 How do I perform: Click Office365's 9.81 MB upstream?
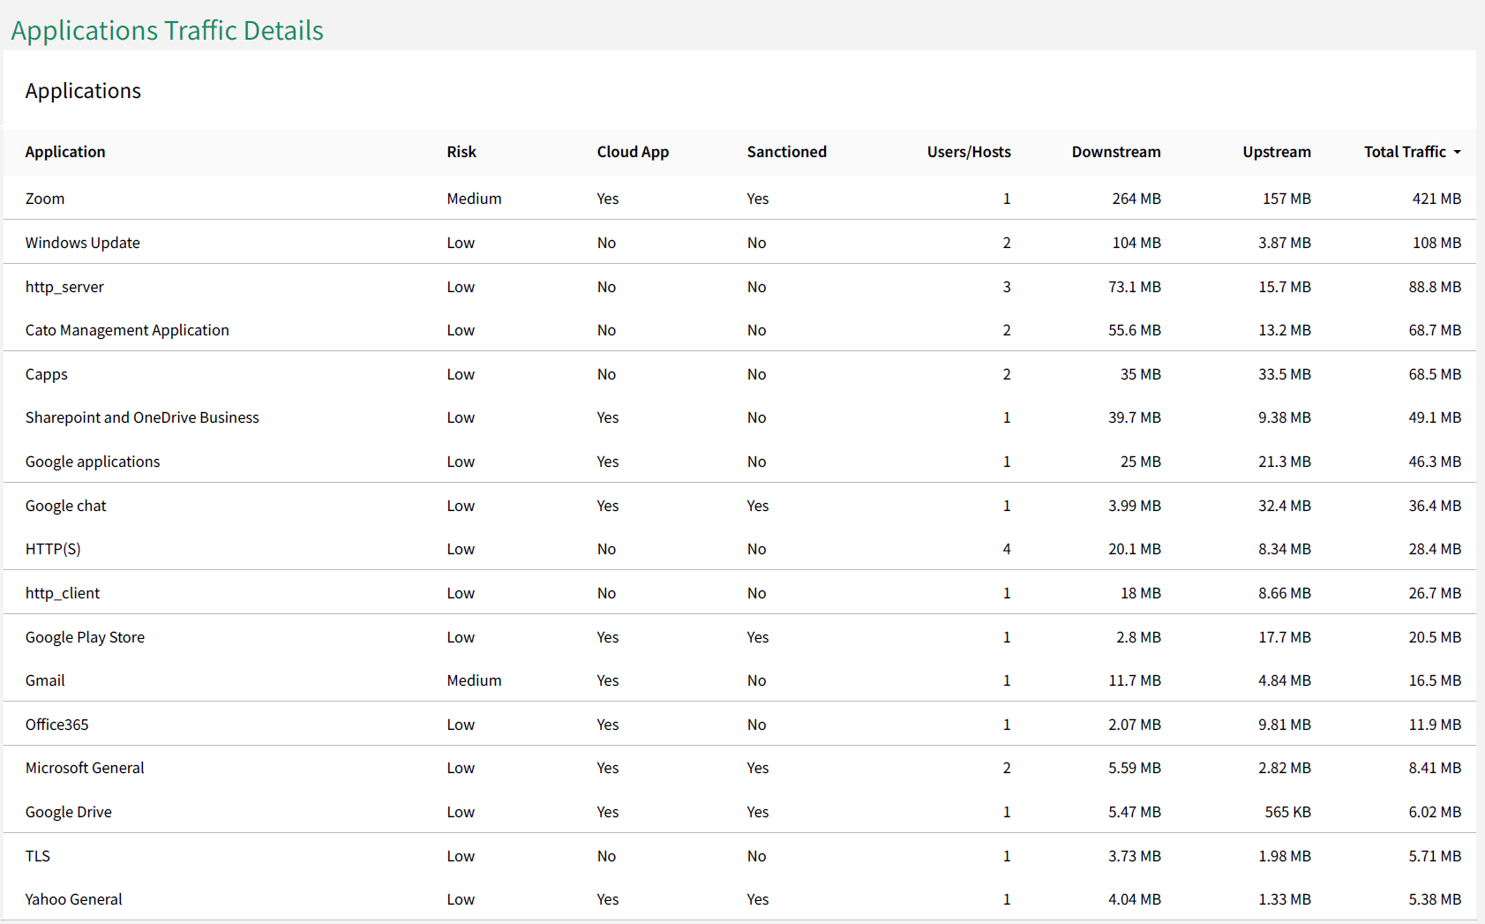(1285, 725)
